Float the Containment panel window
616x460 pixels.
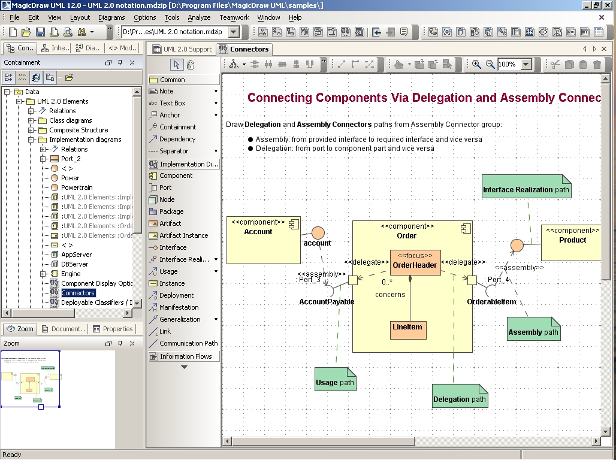coord(108,62)
